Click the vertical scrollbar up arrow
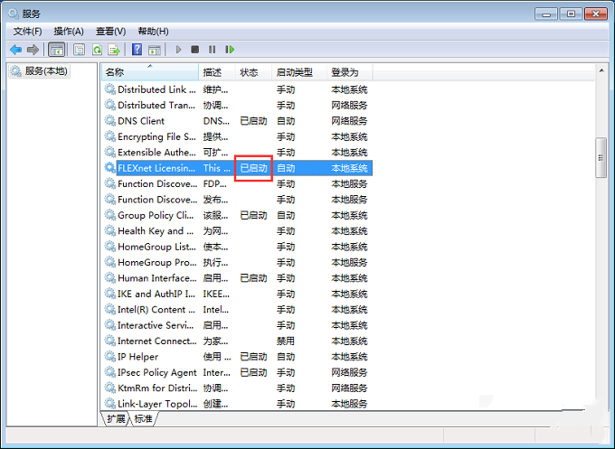615x449 pixels. (601, 70)
